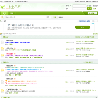Open the quick navigation dropdown
The width and height of the screenshot is (98, 98).
[93, 13]
